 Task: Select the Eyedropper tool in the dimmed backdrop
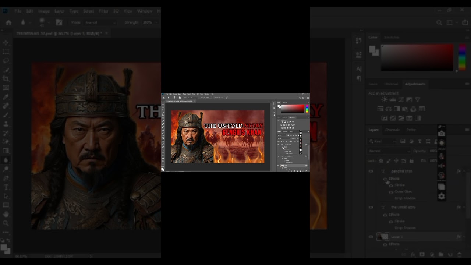click(6, 96)
